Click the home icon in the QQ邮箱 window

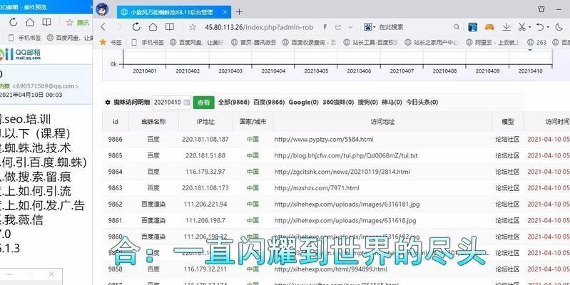click(30, 23)
